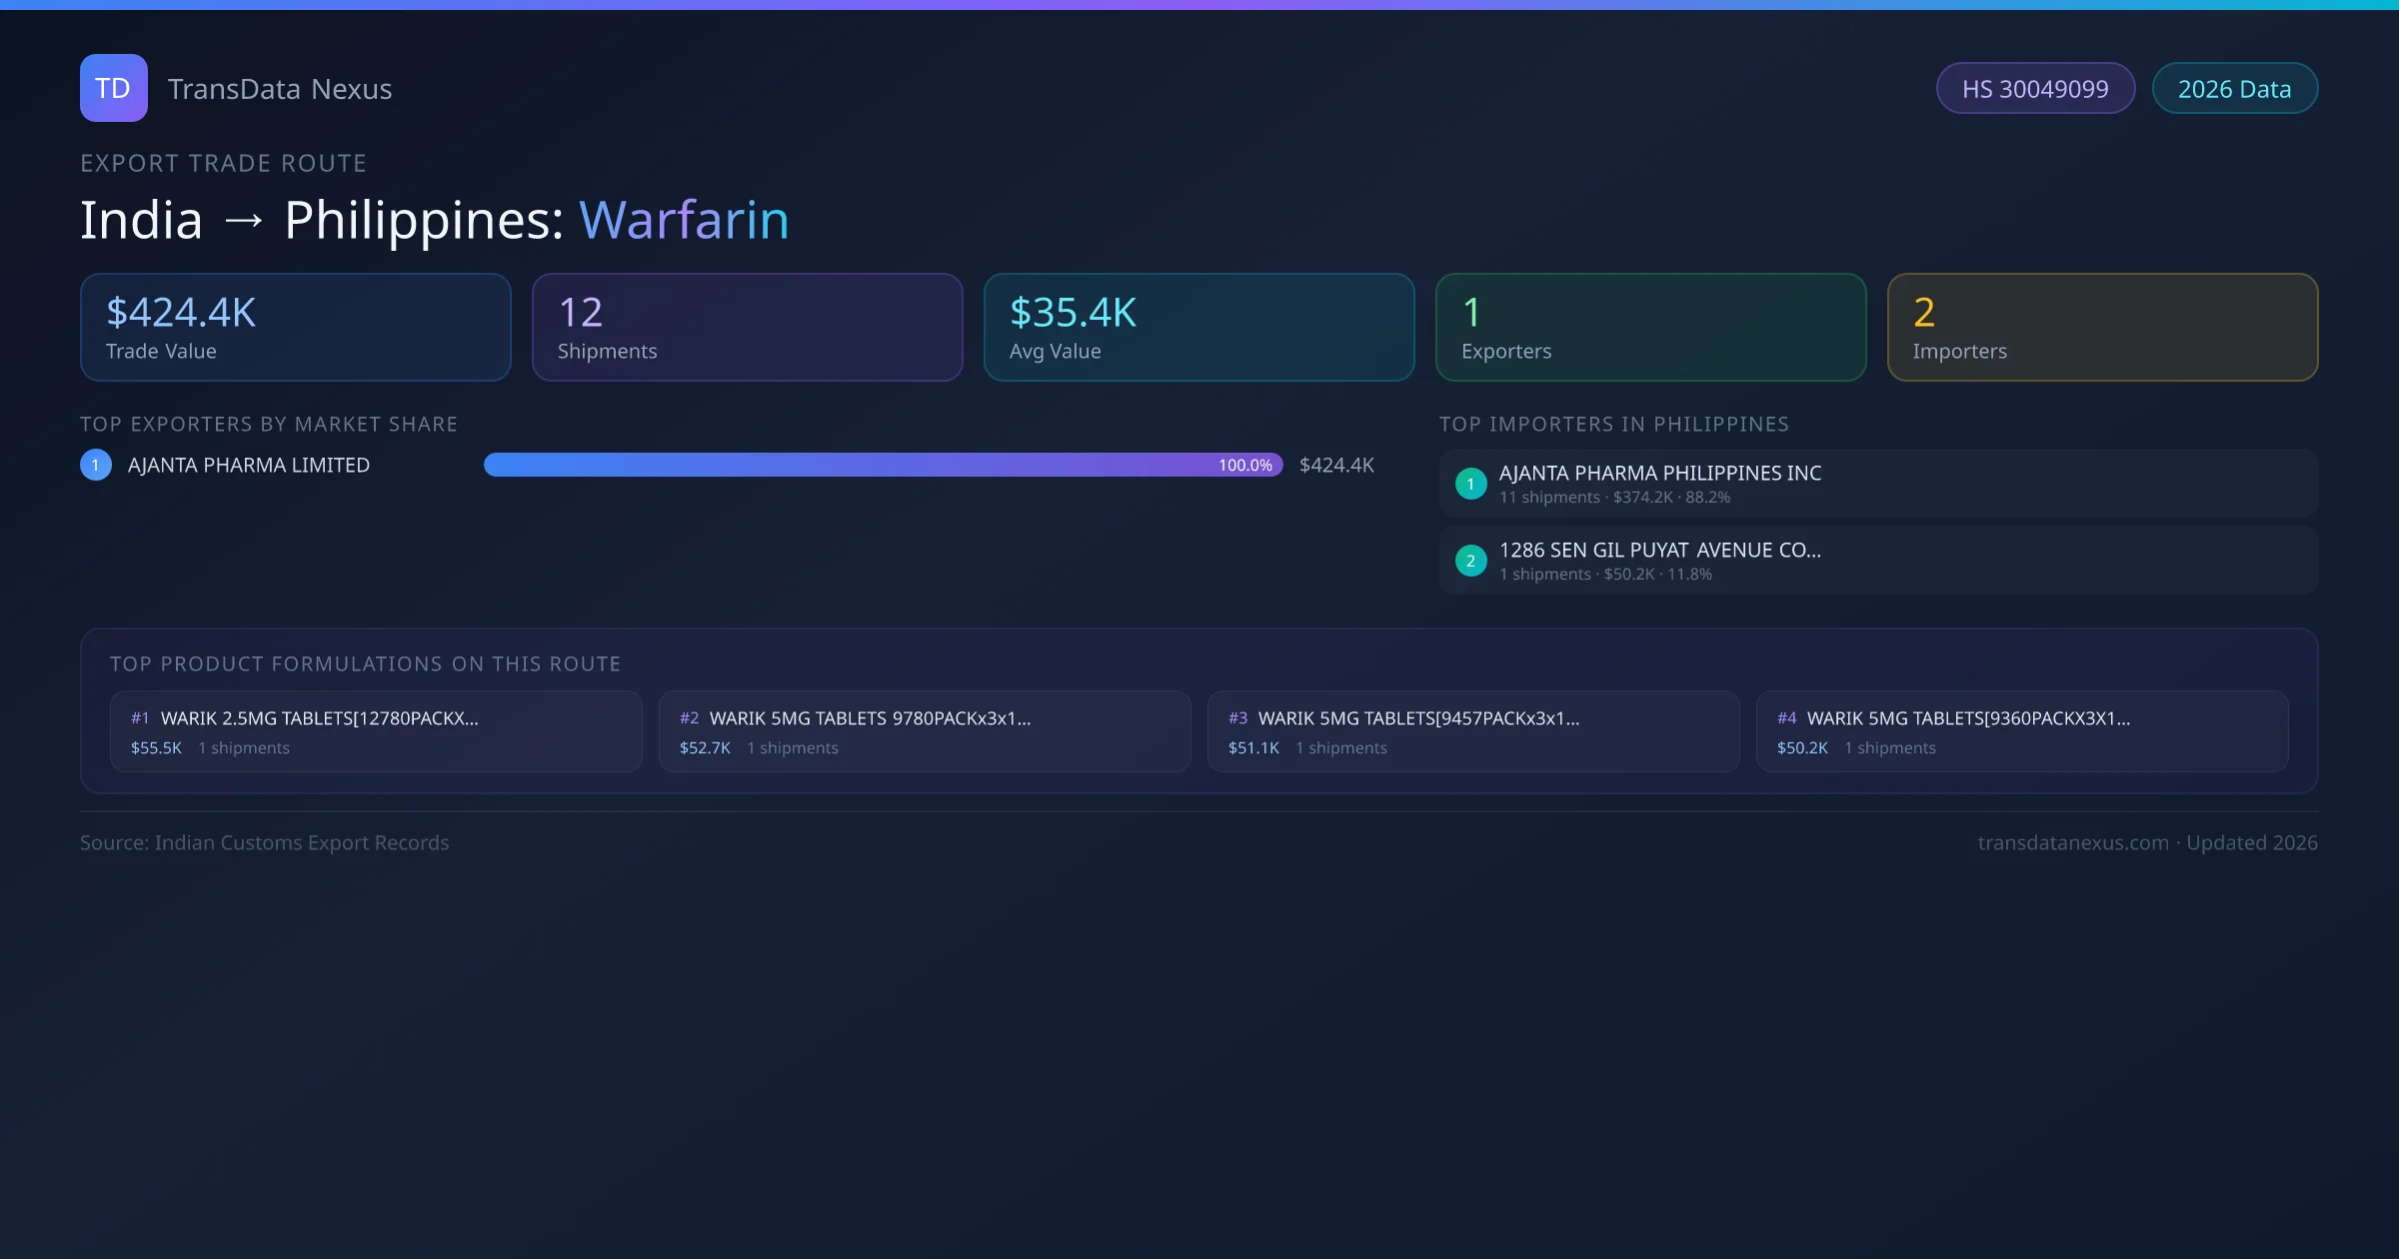
Task: Click the green rank 1 importer badge
Action: pyautogui.click(x=1470, y=484)
